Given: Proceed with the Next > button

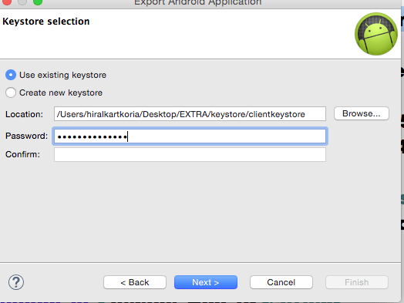Looking at the screenshot, I should tap(206, 282).
